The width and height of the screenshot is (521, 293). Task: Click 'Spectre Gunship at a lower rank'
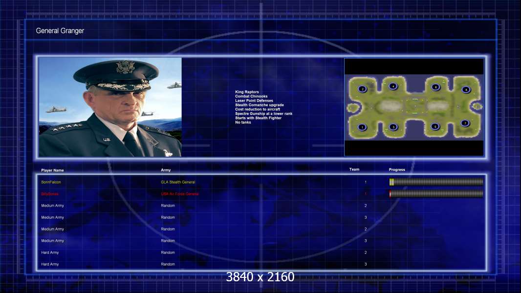tap(263, 113)
